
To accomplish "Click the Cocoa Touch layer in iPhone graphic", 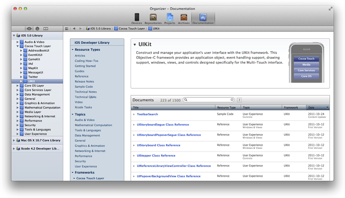I will point(306,59).
